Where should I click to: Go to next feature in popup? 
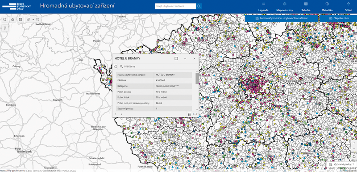pos(121,114)
